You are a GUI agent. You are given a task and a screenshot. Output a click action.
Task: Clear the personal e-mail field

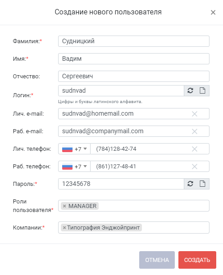point(195,114)
